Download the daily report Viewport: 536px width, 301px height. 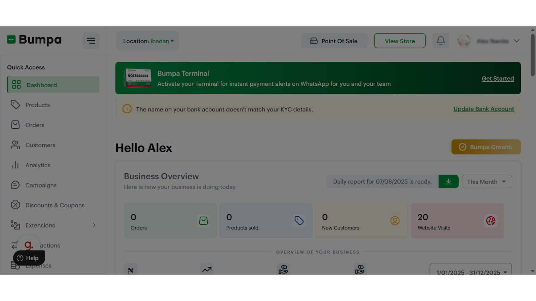[448, 182]
